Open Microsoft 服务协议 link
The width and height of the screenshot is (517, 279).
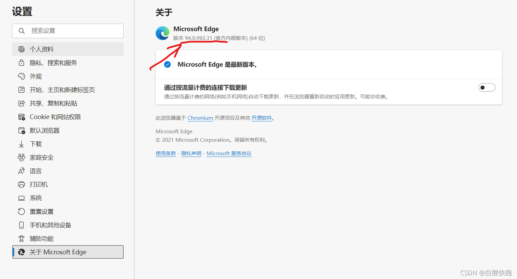(229, 153)
